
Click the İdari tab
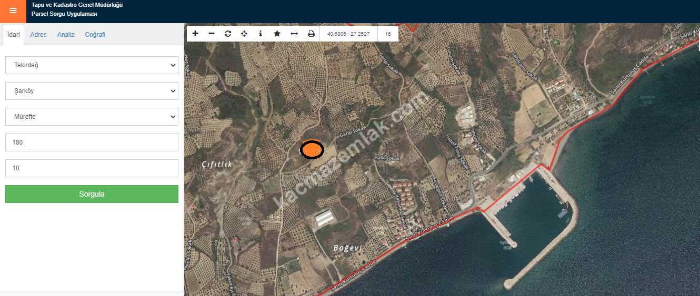[x=14, y=35]
